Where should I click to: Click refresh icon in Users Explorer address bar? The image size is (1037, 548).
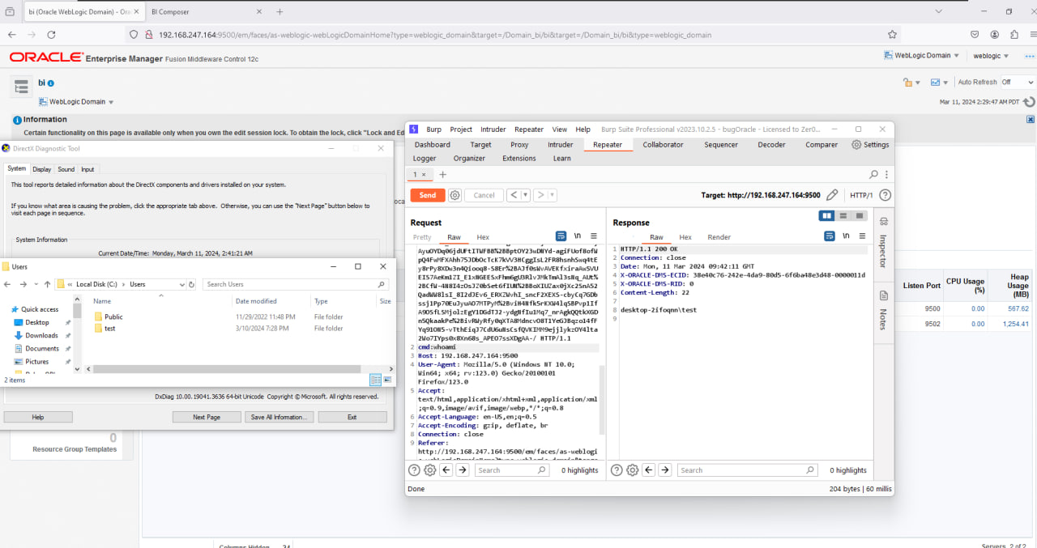pyautogui.click(x=191, y=284)
